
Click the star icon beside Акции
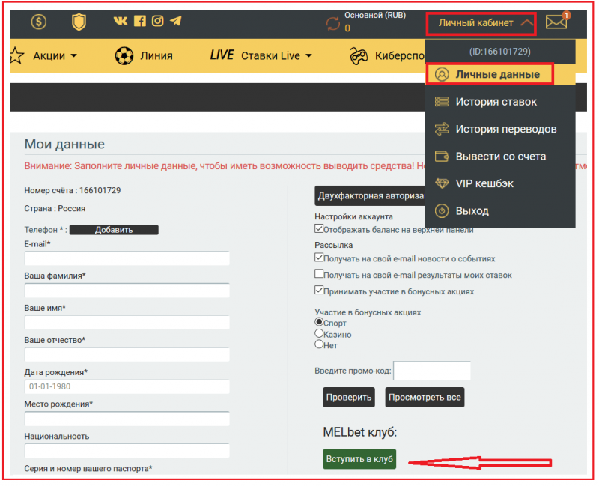click(x=16, y=55)
